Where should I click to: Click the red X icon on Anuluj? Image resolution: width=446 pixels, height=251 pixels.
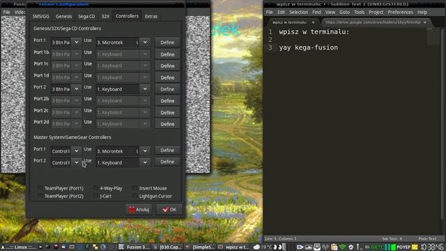132,209
